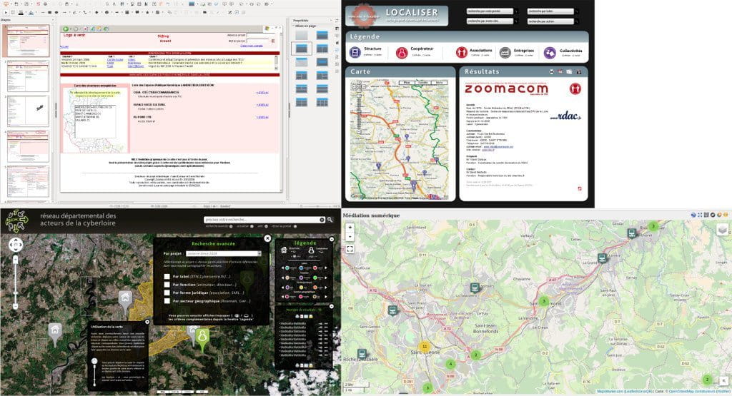Zoom in on the Médiation numérique map
732x396 pixels.
click(350, 228)
